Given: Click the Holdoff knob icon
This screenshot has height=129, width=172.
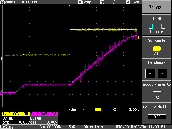Looking at the screenshot, I should 145,106.
